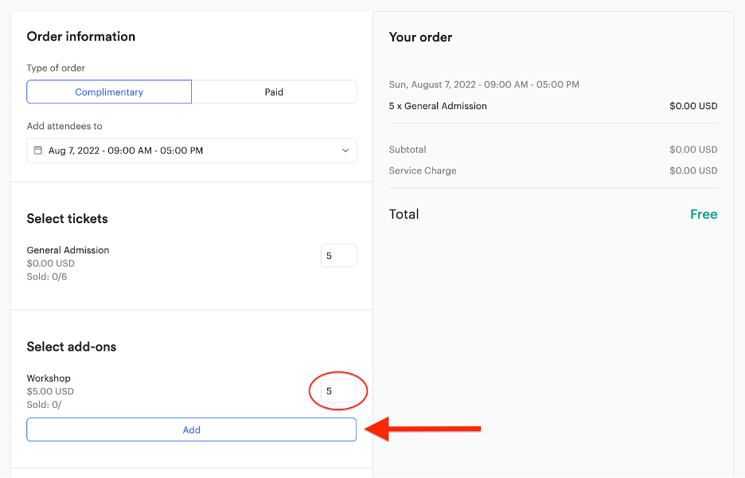Select the 5 x General Admission line item
This screenshot has height=478, width=745.
point(438,106)
